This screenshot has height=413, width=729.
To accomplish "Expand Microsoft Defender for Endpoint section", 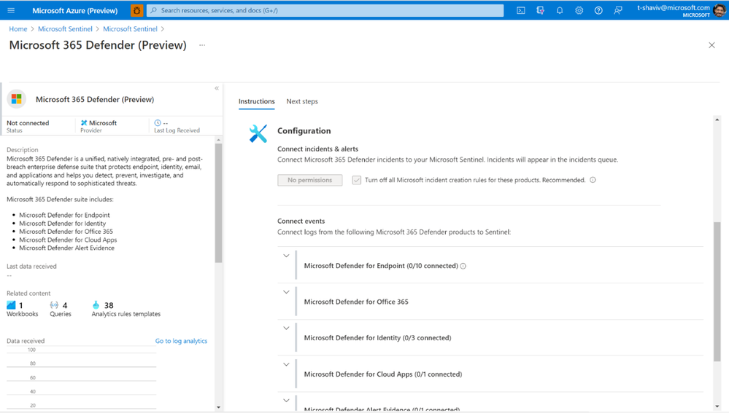I will click(286, 256).
